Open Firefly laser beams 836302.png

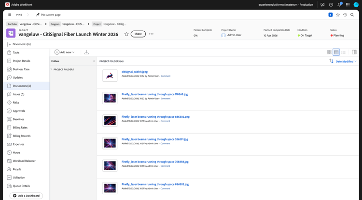(x=155, y=117)
